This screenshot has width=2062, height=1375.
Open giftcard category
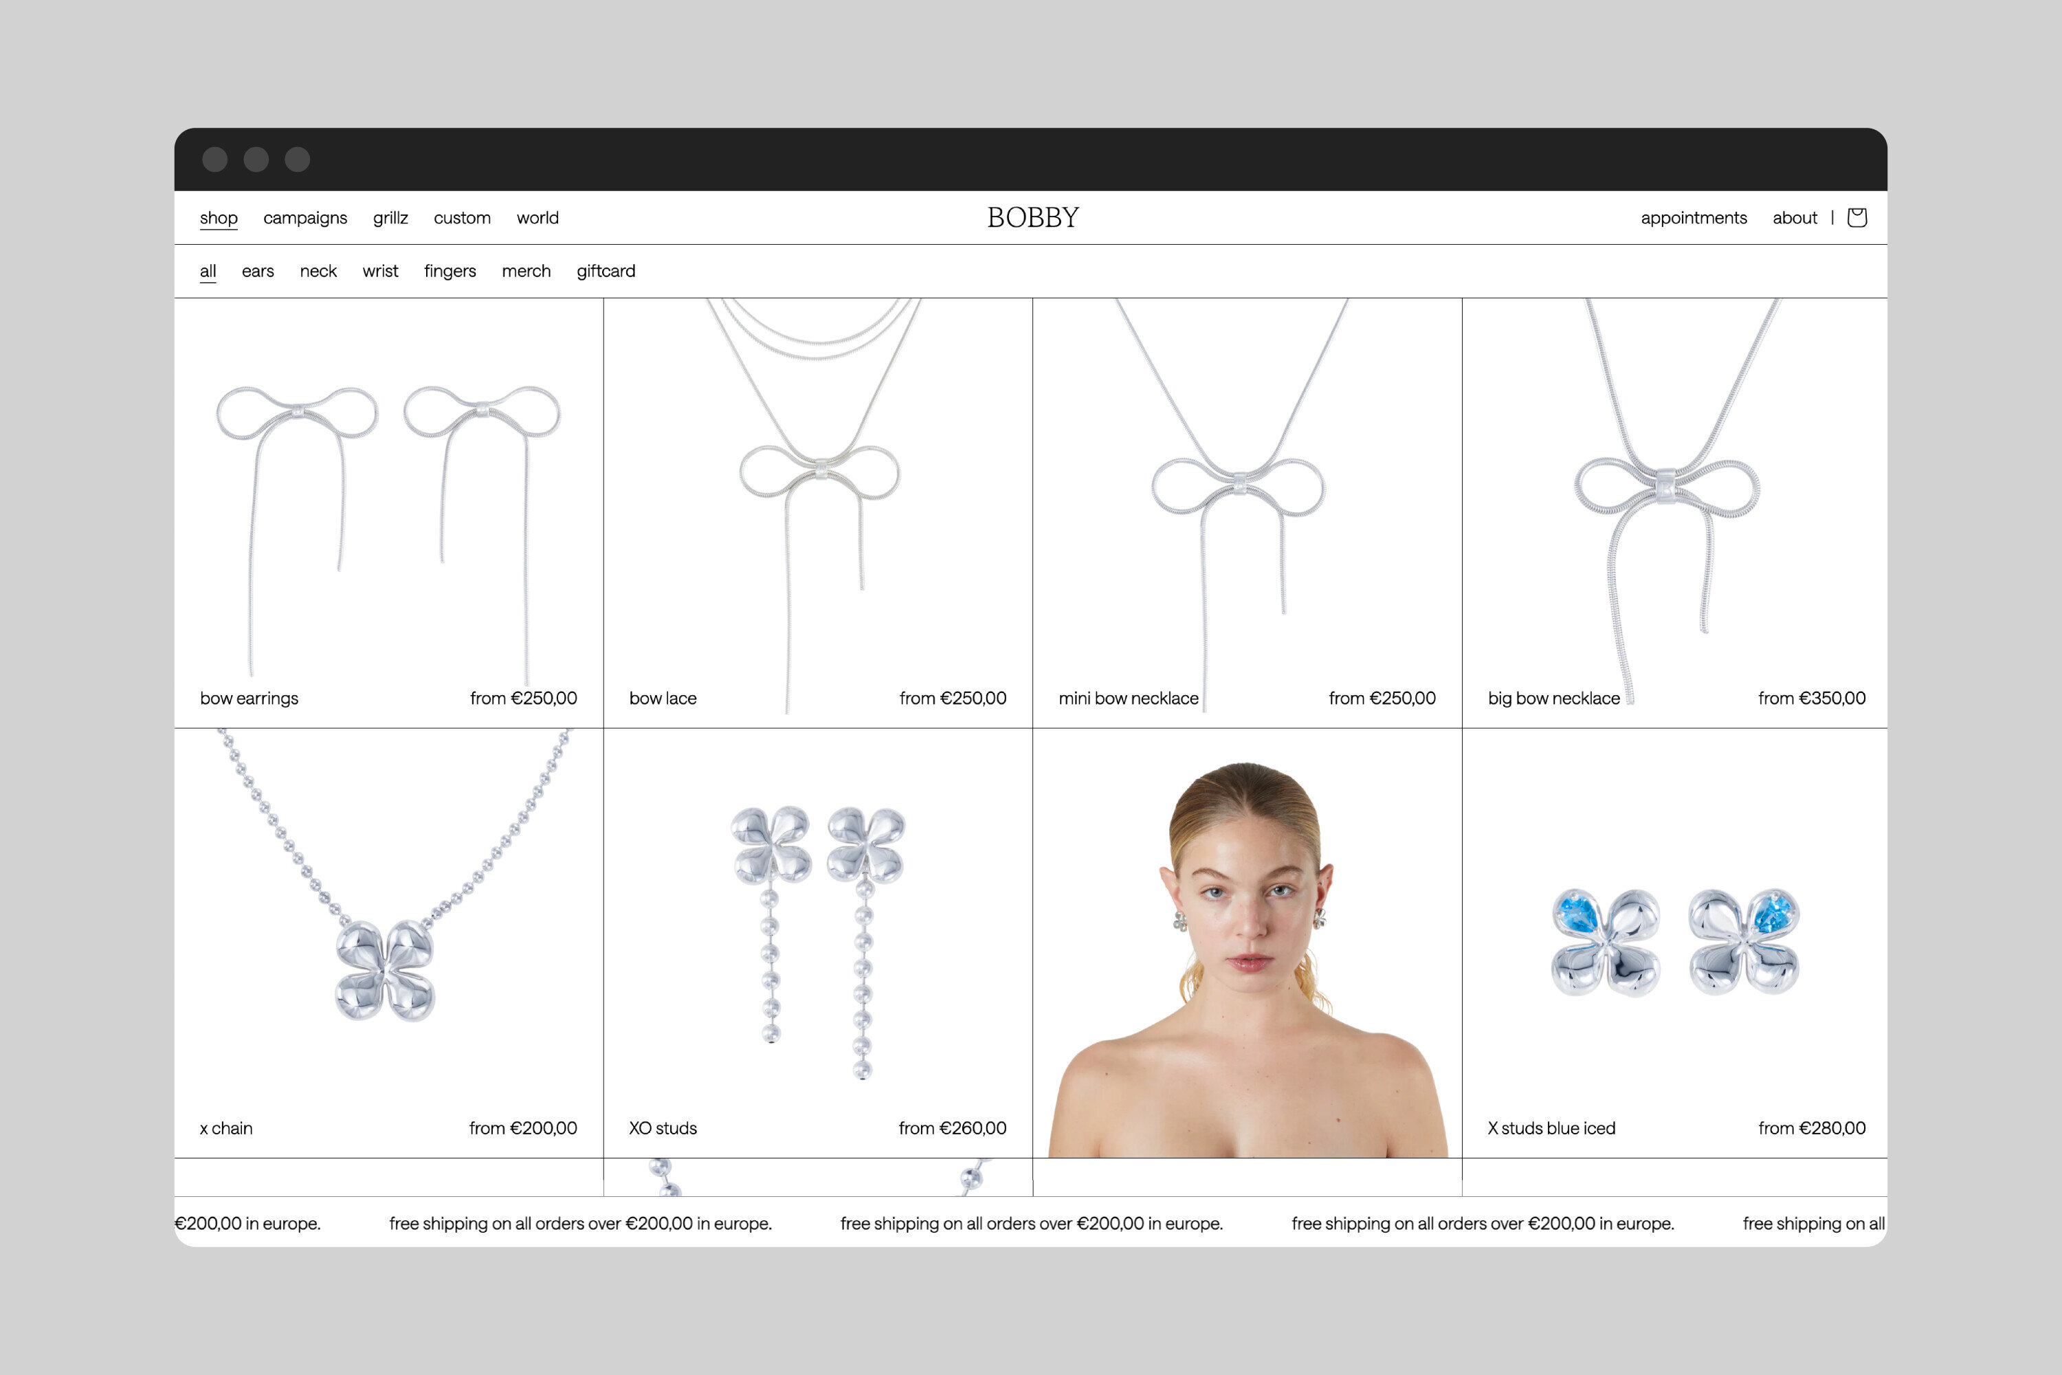point(606,271)
